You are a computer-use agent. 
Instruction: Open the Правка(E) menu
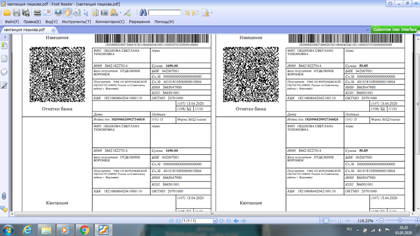(32, 22)
